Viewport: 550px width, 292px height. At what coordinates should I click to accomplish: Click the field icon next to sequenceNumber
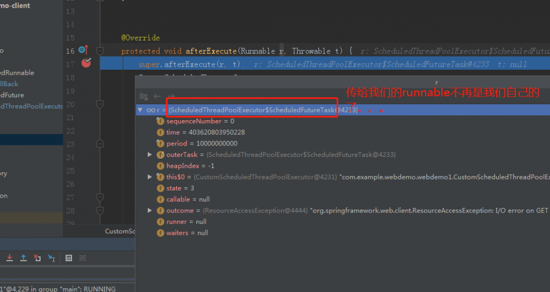coord(160,121)
